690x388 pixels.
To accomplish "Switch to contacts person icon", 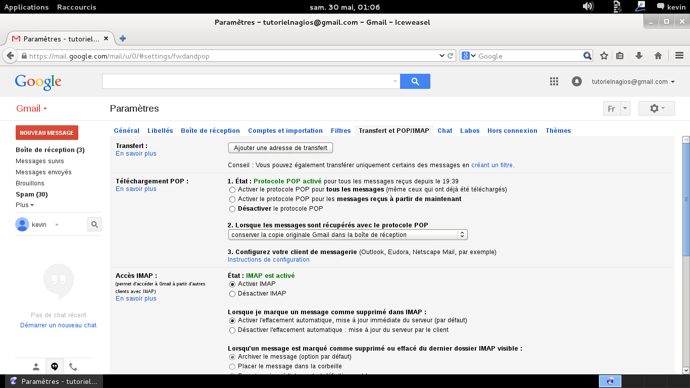I will [36, 367].
